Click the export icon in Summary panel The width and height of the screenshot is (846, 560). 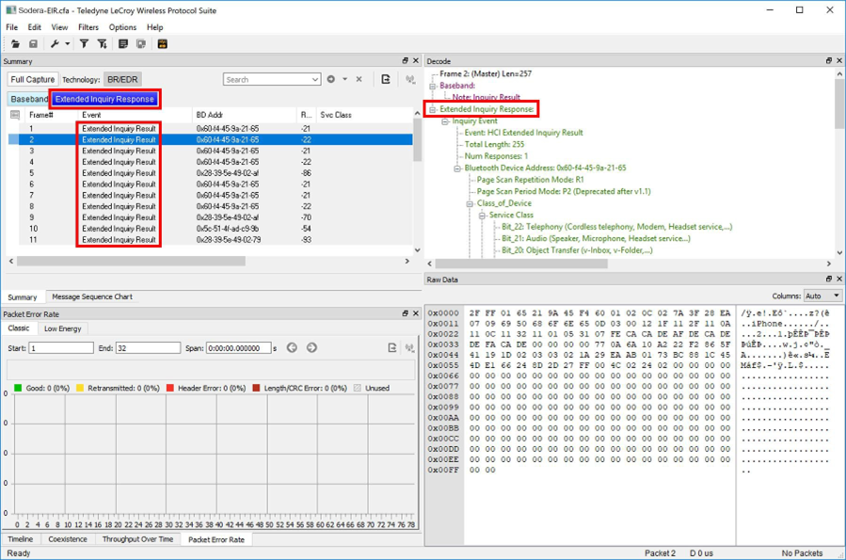385,79
